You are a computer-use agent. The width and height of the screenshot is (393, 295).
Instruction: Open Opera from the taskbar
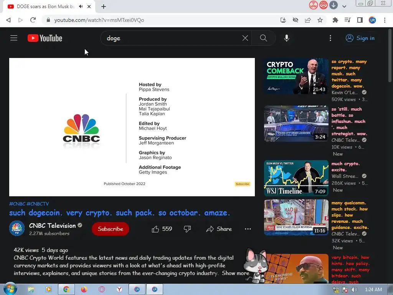click(101, 290)
